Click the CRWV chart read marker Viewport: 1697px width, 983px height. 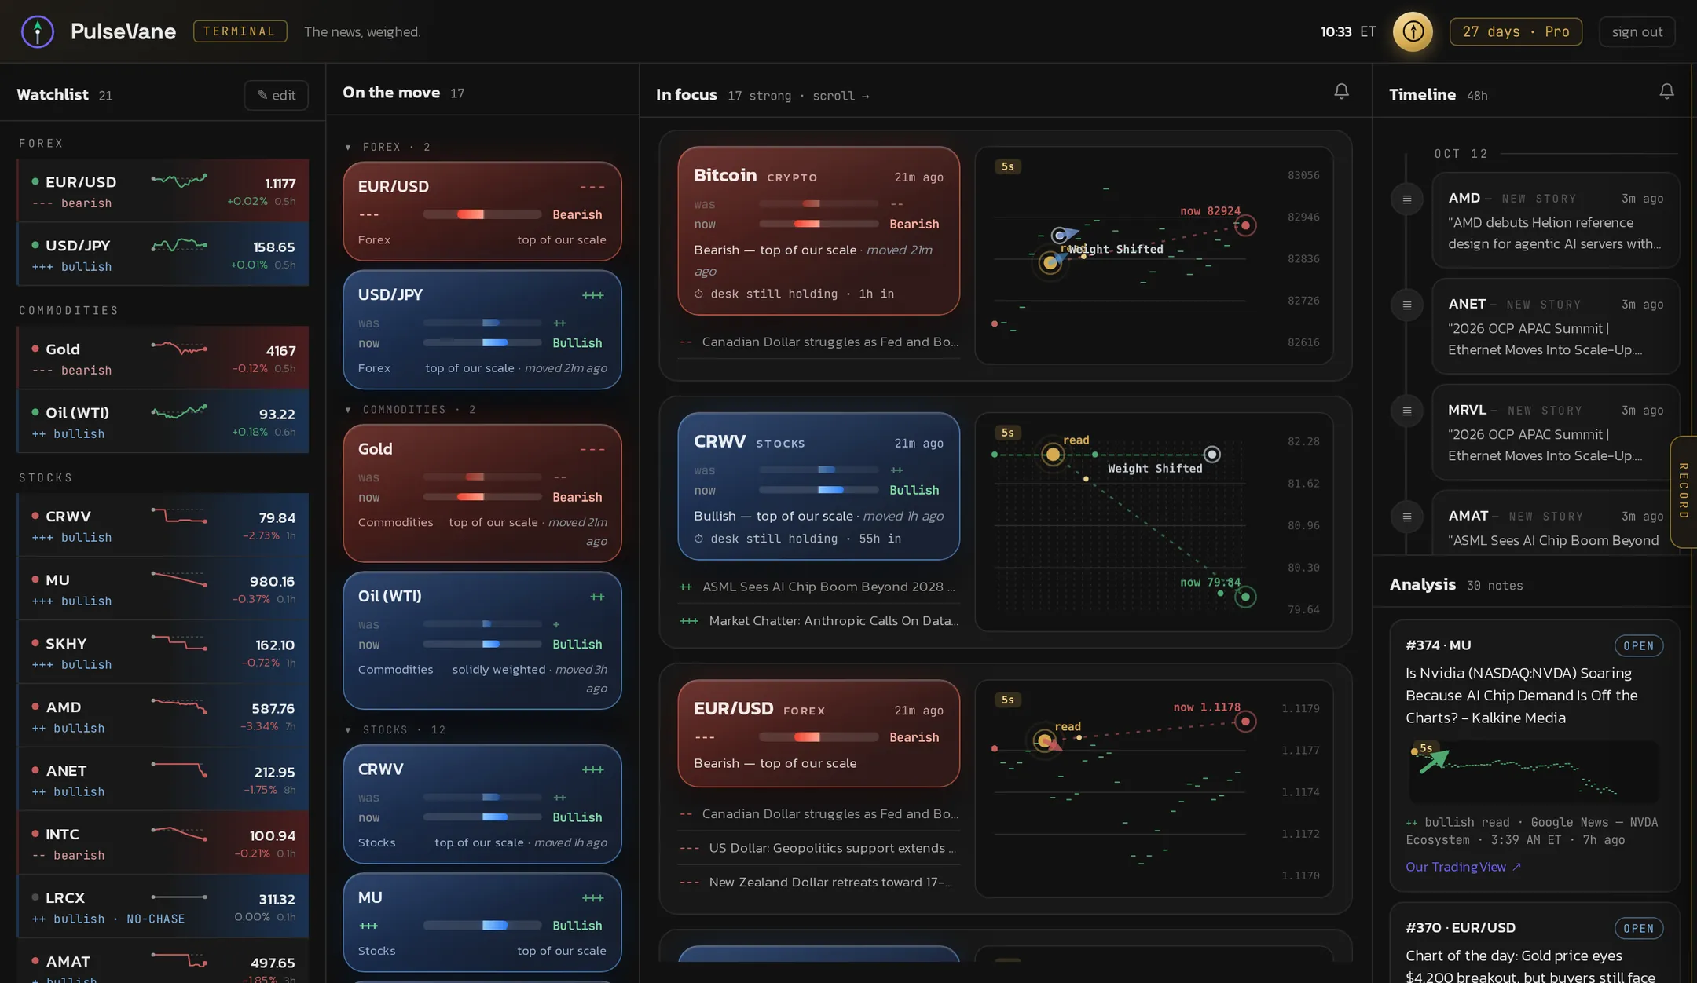(x=1053, y=454)
